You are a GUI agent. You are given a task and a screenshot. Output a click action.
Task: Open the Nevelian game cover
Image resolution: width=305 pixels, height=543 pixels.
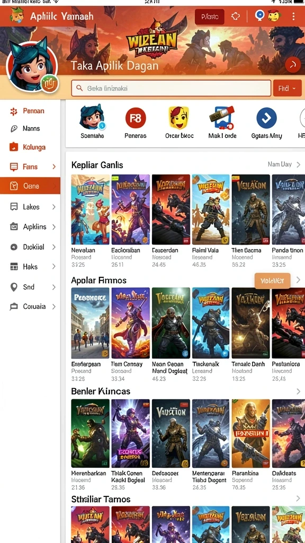[x=90, y=209]
